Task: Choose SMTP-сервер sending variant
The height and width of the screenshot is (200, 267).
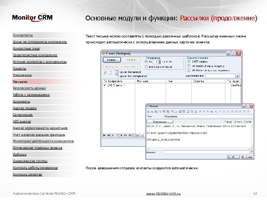Action: point(189,61)
